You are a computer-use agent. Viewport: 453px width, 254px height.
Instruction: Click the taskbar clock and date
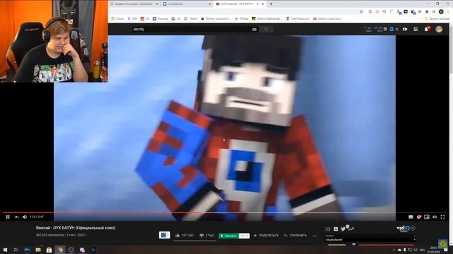pos(433,250)
